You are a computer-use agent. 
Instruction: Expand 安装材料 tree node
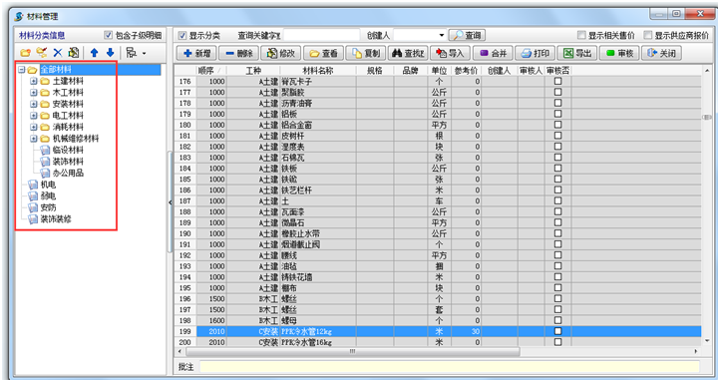[x=33, y=104]
